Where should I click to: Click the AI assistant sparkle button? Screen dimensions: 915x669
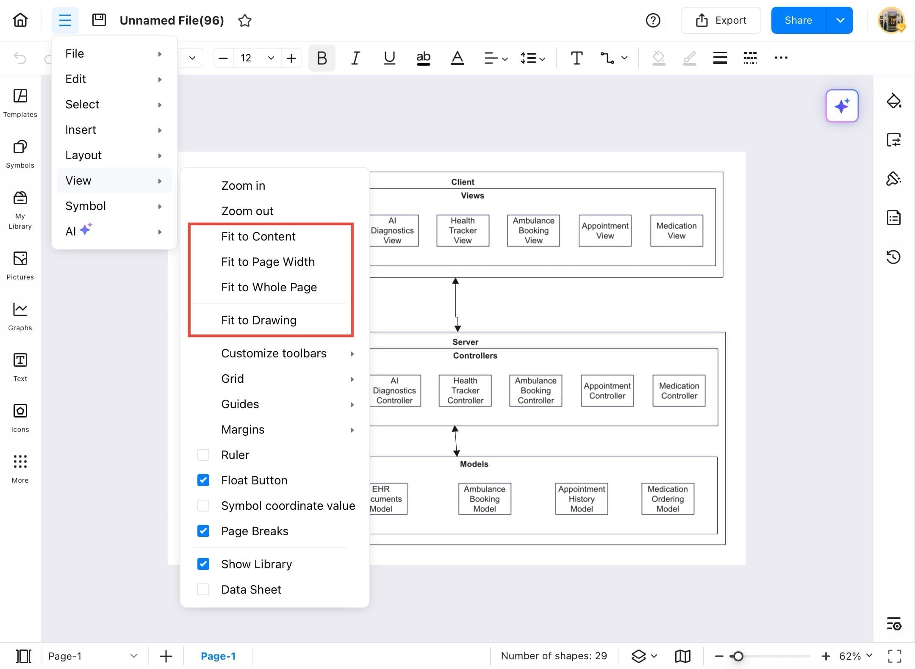842,106
